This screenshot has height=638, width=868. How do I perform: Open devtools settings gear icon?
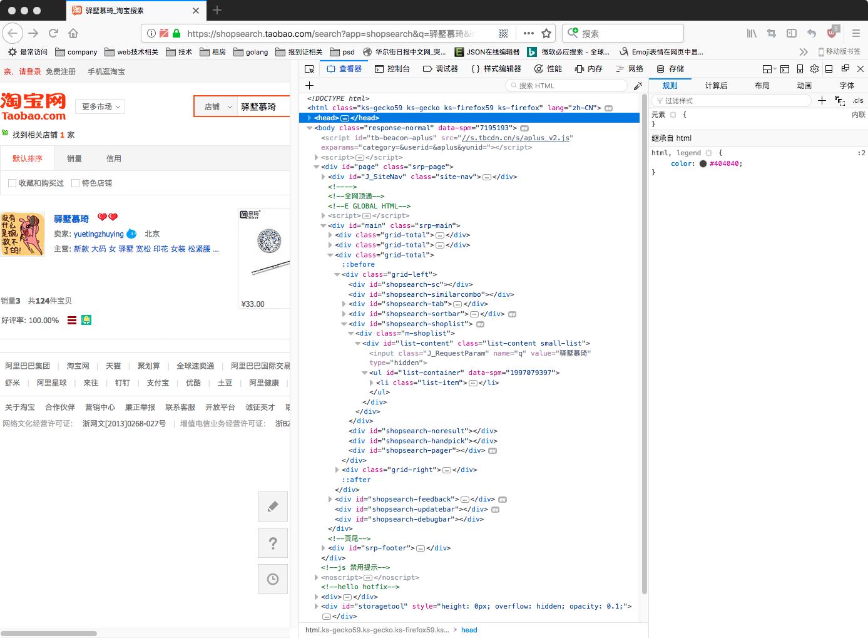[x=814, y=69]
